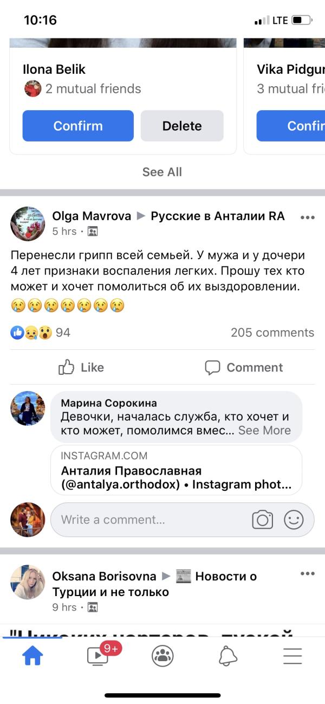The height and width of the screenshot is (704, 325).
Task: Open emoji picker in comment field
Action: pos(294,520)
